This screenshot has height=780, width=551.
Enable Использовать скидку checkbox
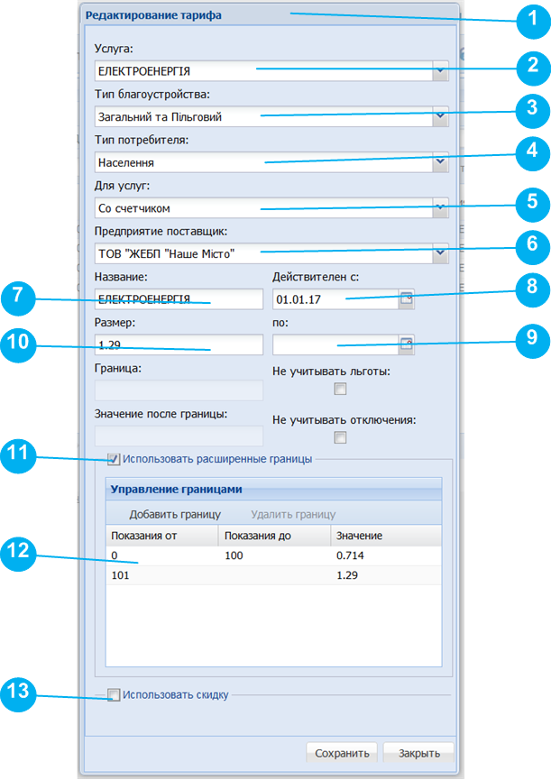click(x=114, y=695)
